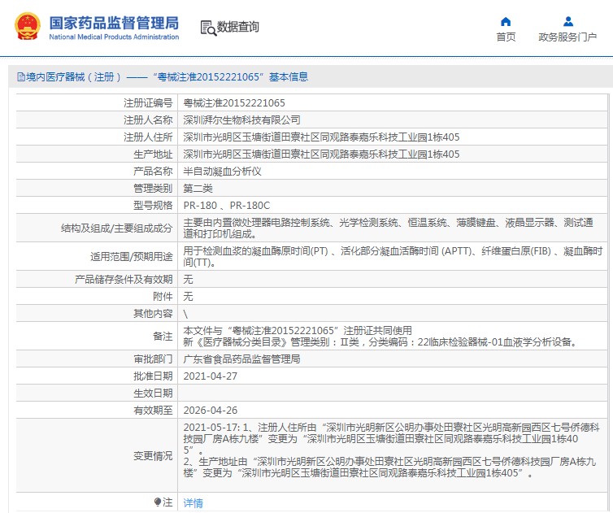Click approving department 广东省食品药品监督管理局
The width and height of the screenshot is (613, 513).
coord(241,359)
